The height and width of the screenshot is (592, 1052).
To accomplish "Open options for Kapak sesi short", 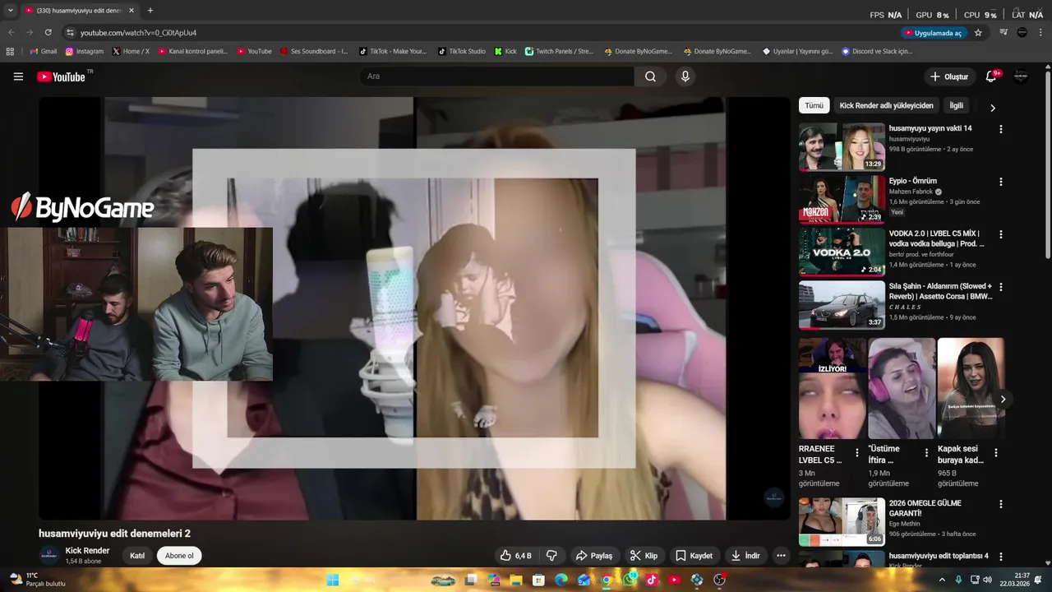I will [996, 453].
